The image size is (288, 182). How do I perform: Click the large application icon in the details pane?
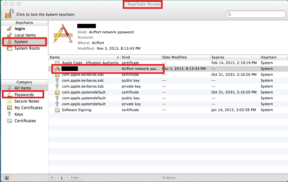tap(63, 34)
